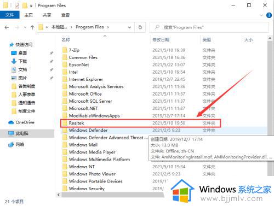Select the Common Files folder icon
The height and width of the screenshot is (206, 274).
click(x=65, y=57)
